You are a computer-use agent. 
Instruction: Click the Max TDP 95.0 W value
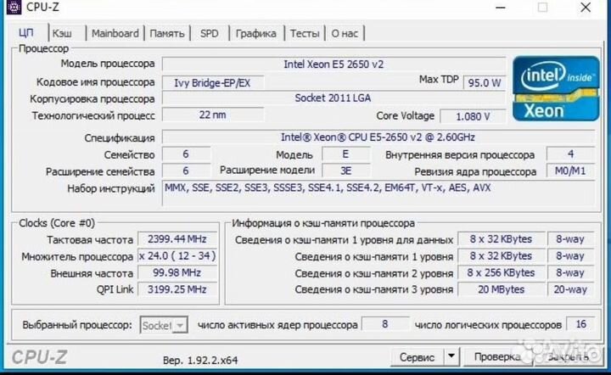[x=485, y=83]
